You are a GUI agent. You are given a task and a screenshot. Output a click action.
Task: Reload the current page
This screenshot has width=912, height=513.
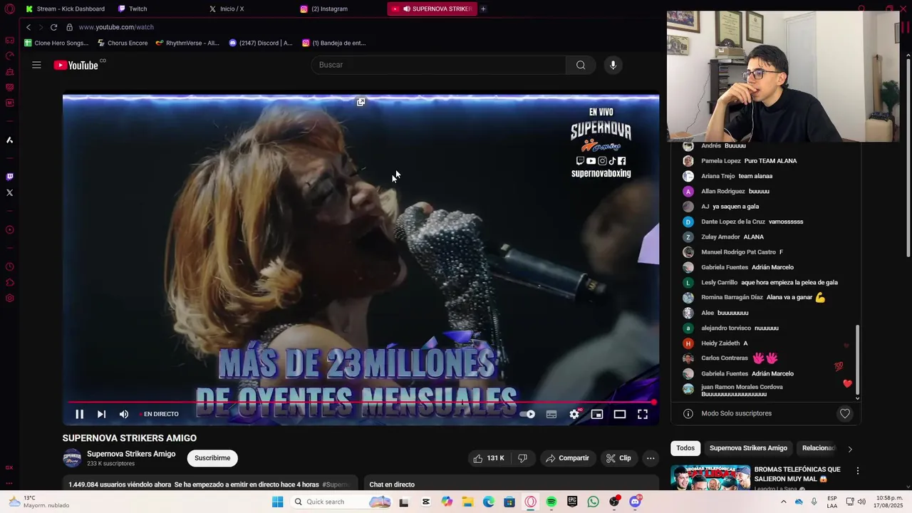pos(53,27)
